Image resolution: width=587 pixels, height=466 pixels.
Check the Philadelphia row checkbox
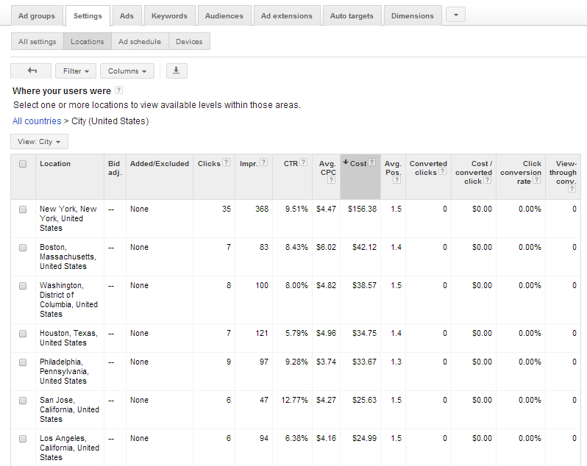pyautogui.click(x=23, y=362)
